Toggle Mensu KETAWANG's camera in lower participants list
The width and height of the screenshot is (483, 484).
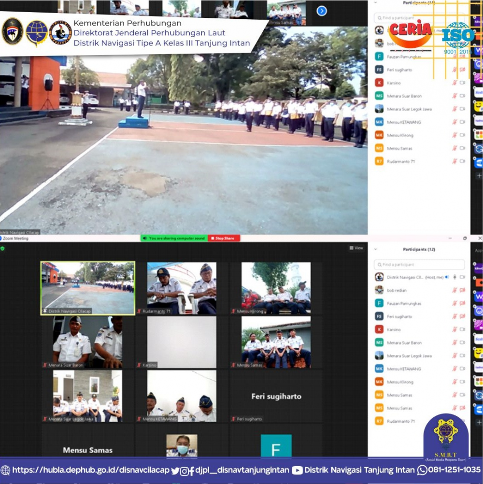[x=462, y=369]
